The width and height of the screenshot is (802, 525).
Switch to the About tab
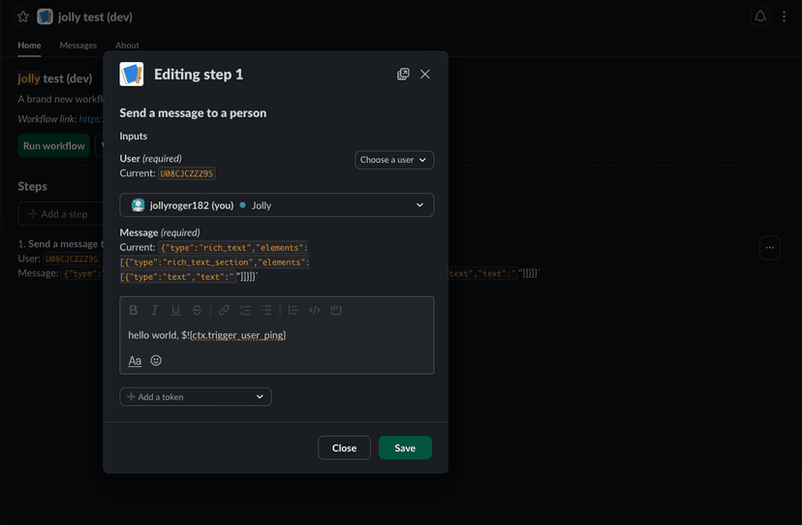coord(127,46)
